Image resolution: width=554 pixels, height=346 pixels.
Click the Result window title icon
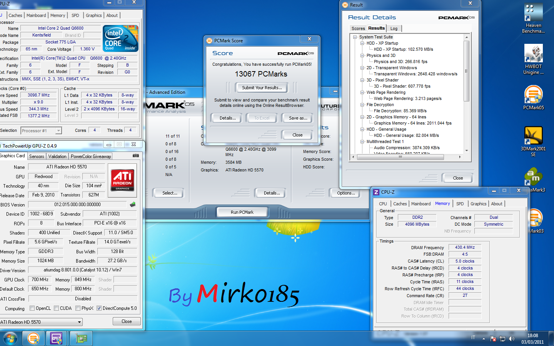pos(345,5)
